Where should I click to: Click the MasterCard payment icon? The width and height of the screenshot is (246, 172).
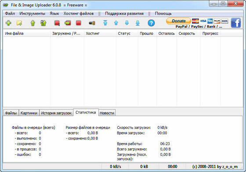pyautogui.click(x=195, y=21)
